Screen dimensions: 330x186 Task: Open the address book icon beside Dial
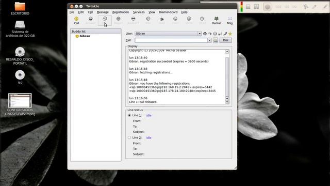click(x=216, y=40)
